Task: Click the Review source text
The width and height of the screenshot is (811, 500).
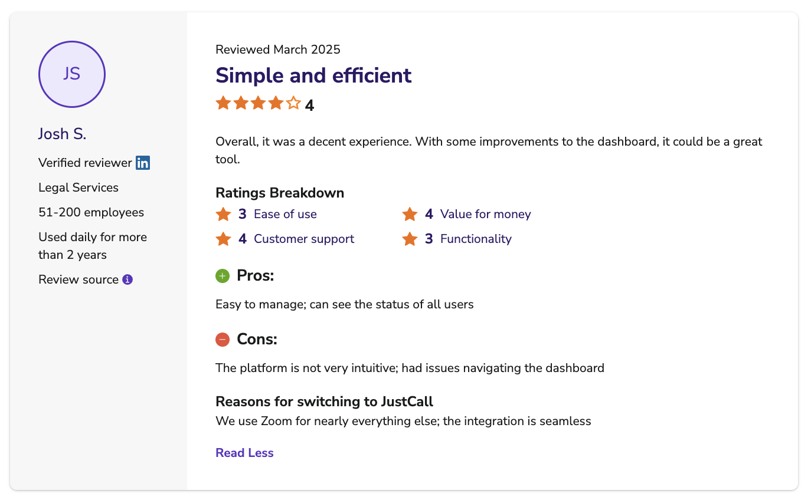Action: click(79, 279)
